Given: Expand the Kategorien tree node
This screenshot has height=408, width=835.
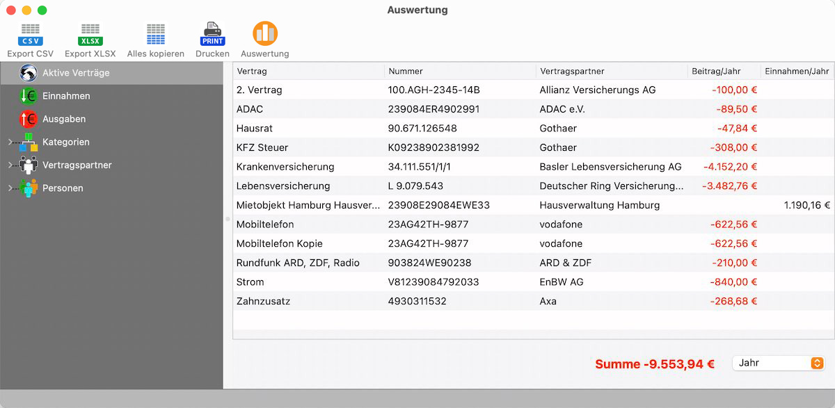Looking at the screenshot, I should [10, 142].
